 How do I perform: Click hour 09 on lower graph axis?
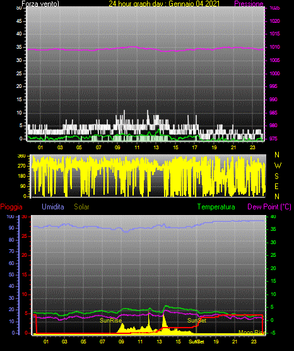121,342
